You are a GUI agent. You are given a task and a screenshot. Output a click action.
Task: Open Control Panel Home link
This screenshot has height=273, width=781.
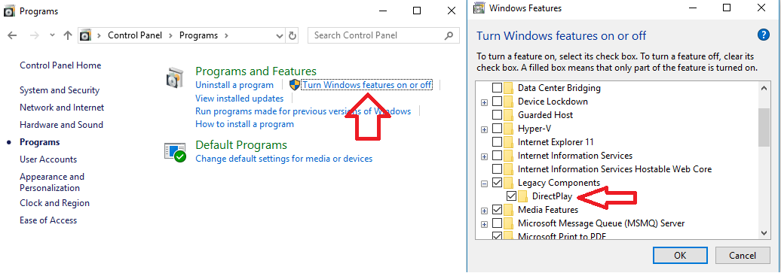[x=60, y=65]
